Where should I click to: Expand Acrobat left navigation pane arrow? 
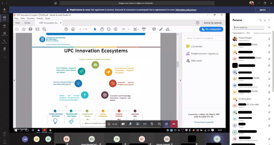click(14, 80)
